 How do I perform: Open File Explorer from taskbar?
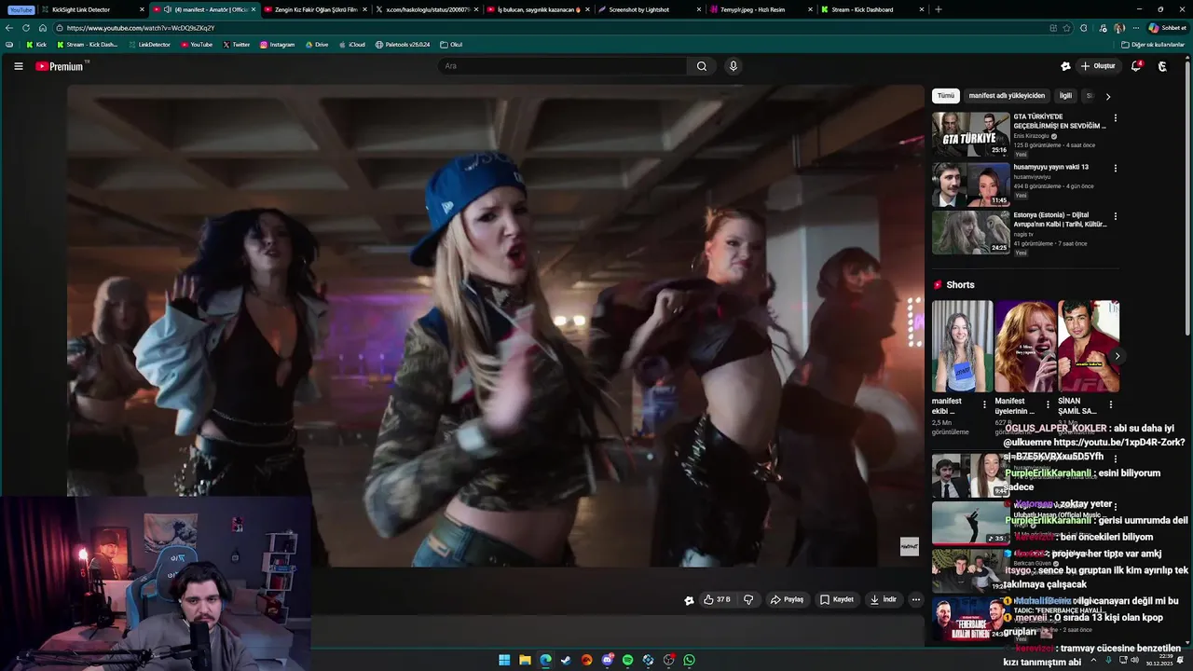point(525,660)
